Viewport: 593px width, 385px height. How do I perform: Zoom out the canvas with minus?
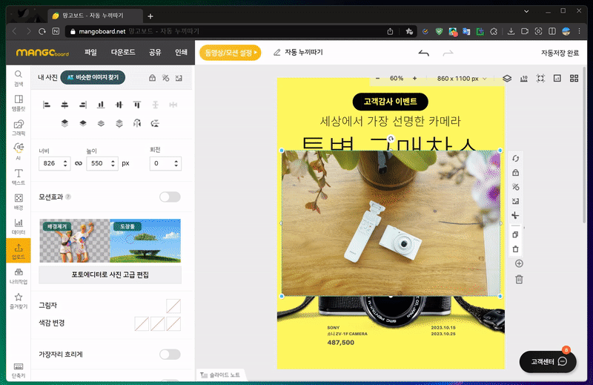377,79
